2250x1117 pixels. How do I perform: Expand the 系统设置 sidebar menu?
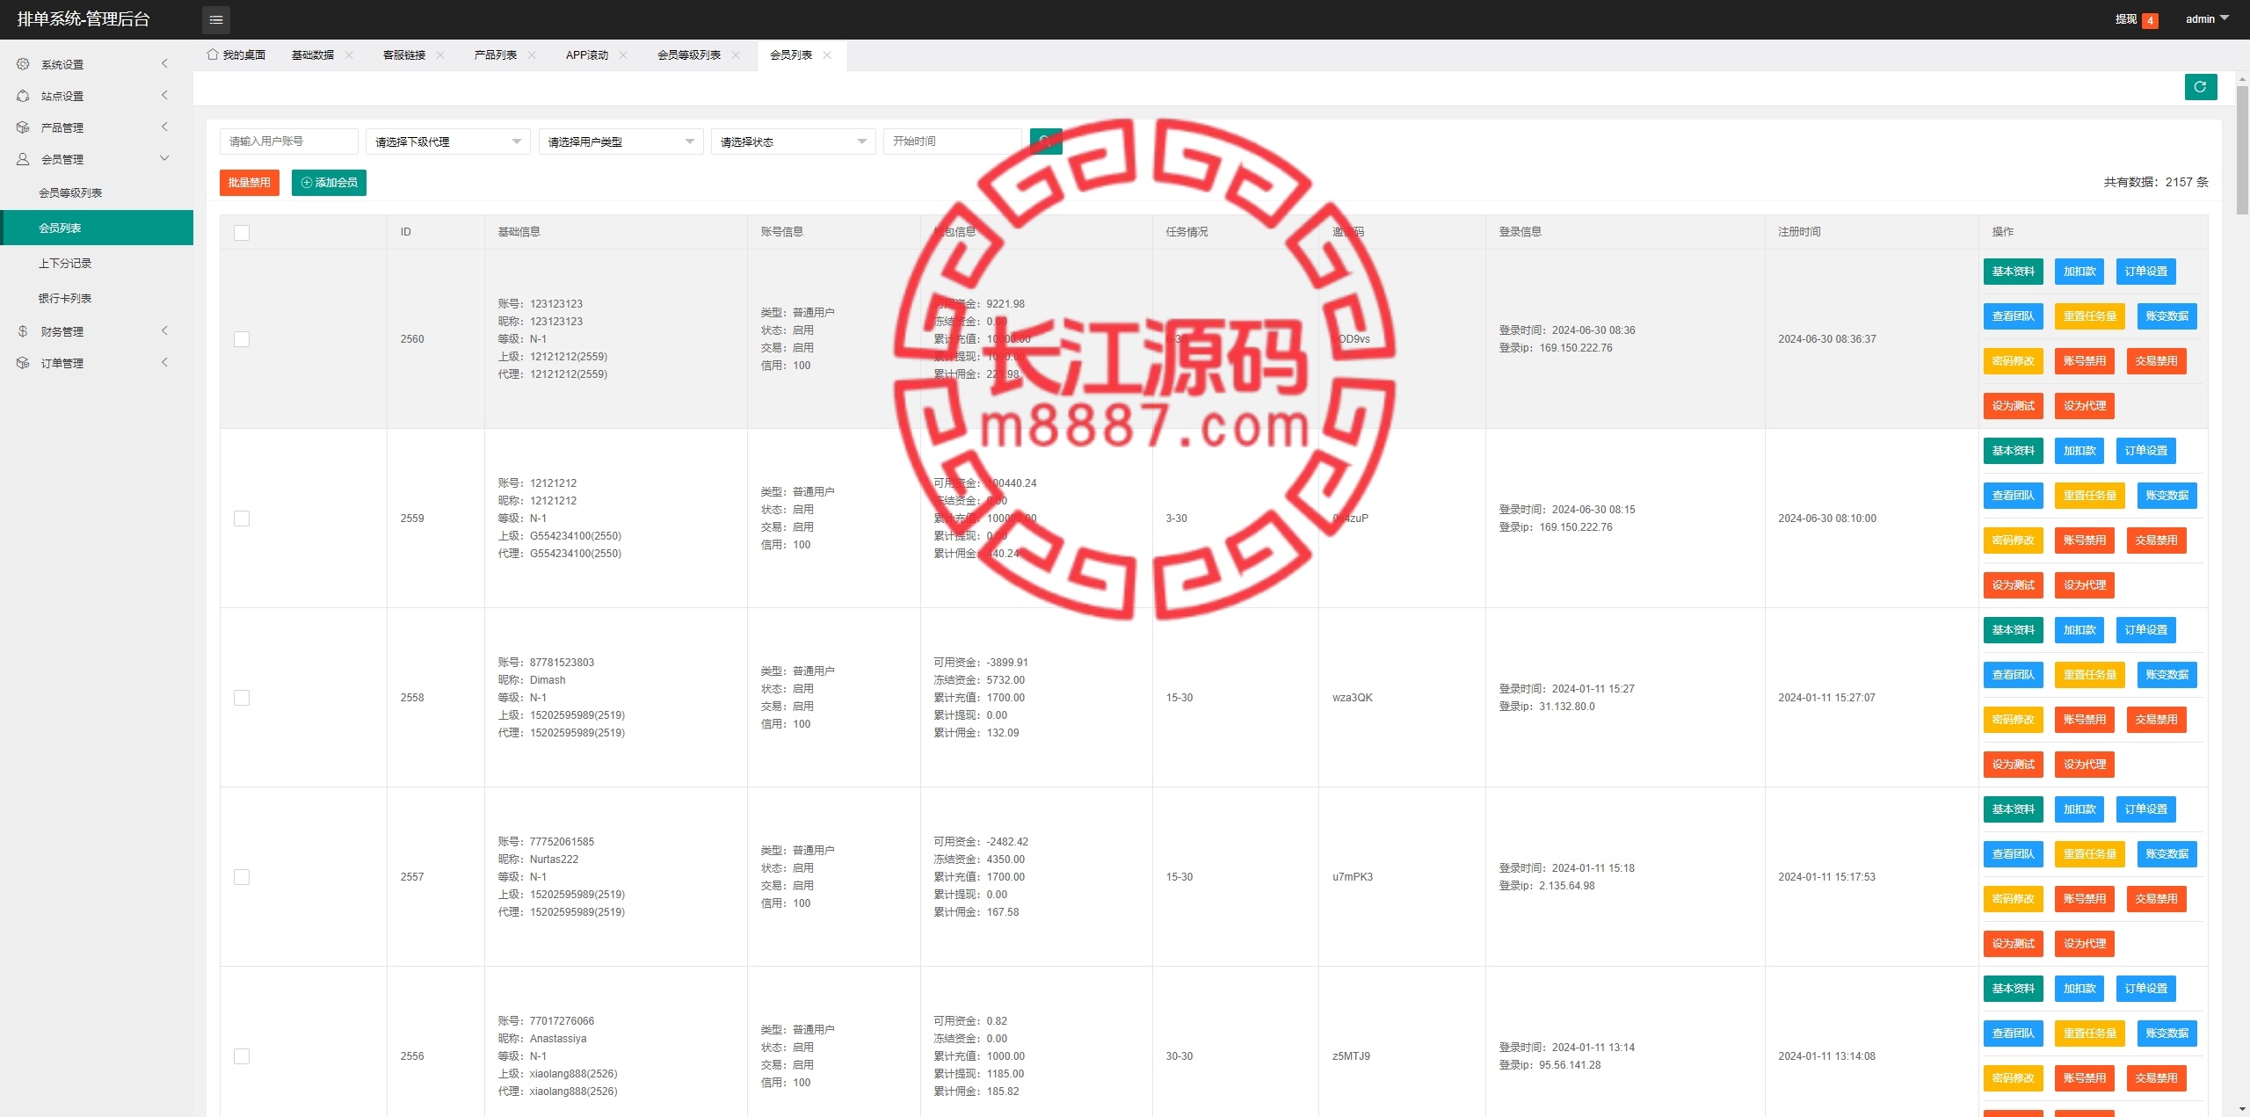point(97,64)
